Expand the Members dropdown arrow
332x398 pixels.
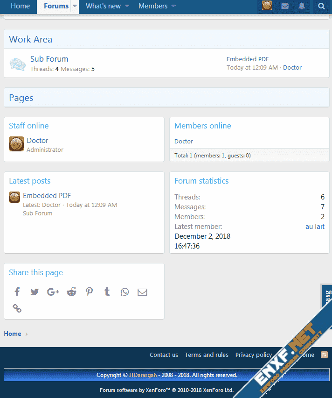point(173,6)
